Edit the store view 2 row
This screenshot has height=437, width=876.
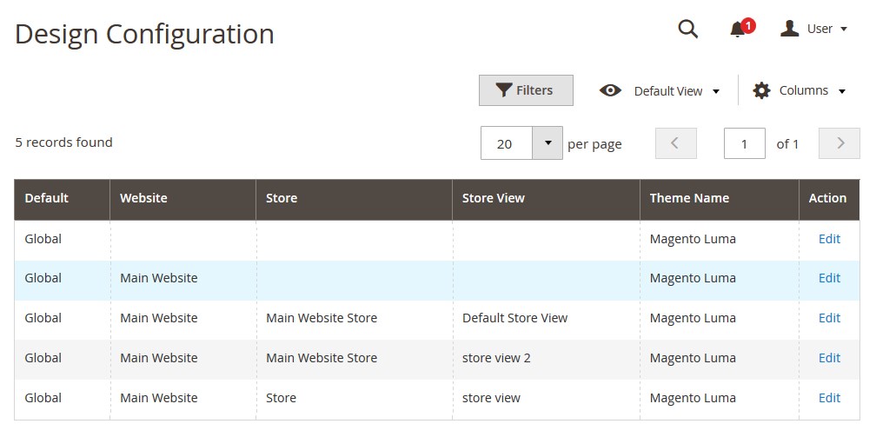[829, 358]
